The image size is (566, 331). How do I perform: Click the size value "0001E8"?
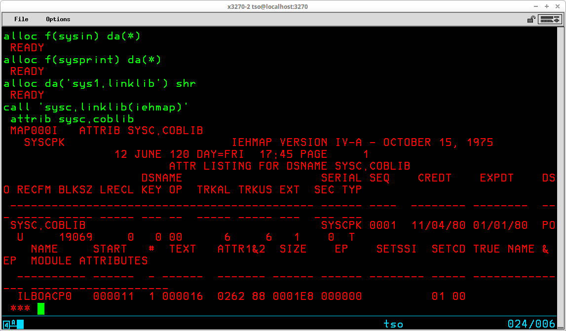tap(293, 296)
